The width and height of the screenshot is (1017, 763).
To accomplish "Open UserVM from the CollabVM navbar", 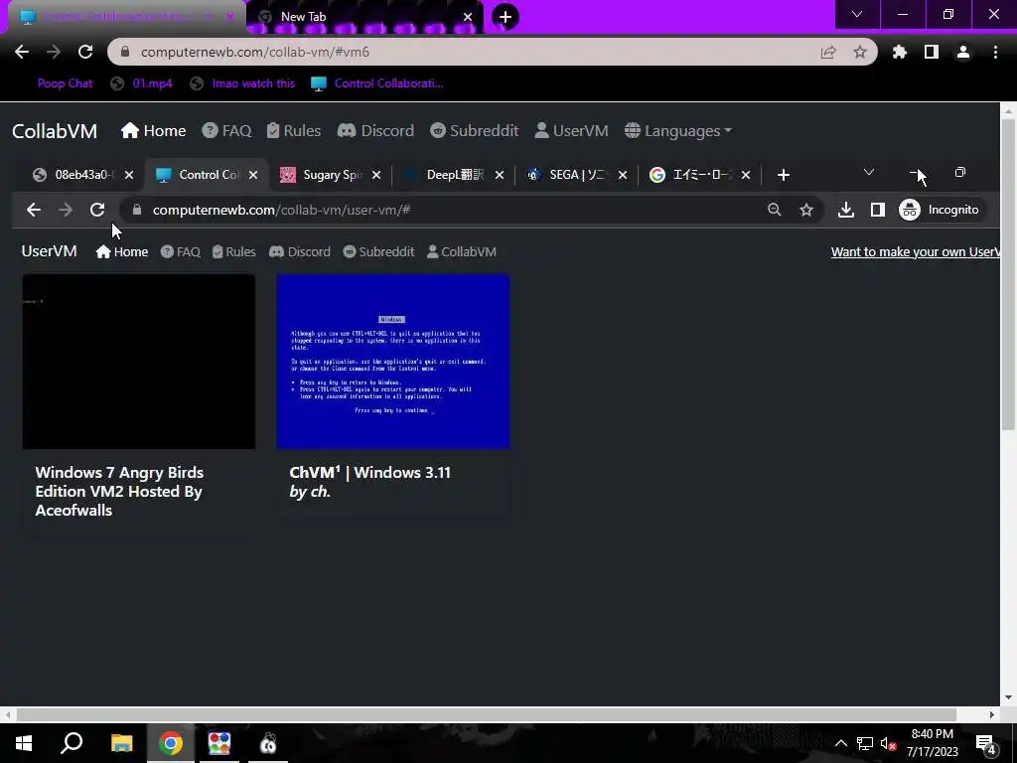I will coord(571,131).
